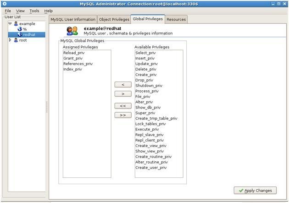Switch to the Resources tab
This screenshot has height=203, width=289.
coord(176,20)
